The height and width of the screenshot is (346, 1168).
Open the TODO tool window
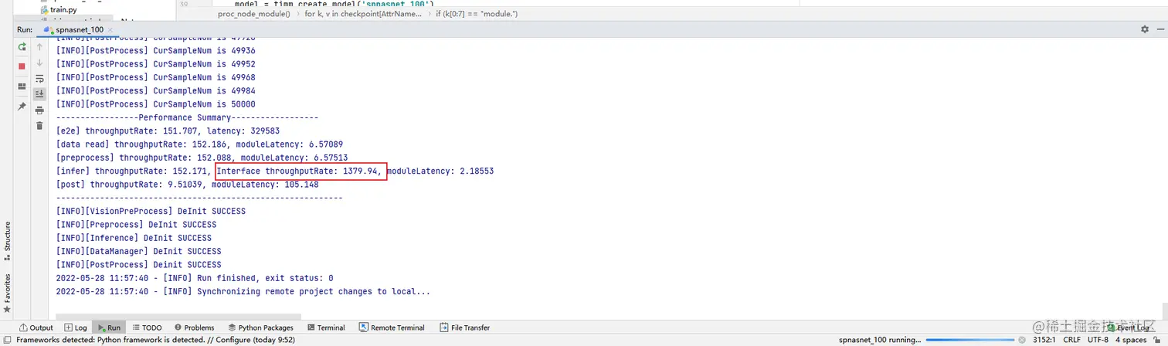coord(147,327)
